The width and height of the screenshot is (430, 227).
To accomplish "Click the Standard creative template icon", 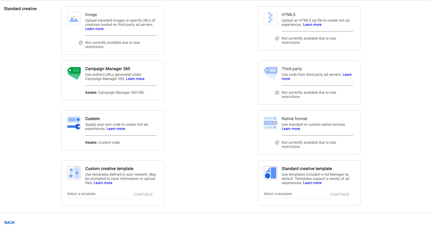I will [x=270, y=173].
